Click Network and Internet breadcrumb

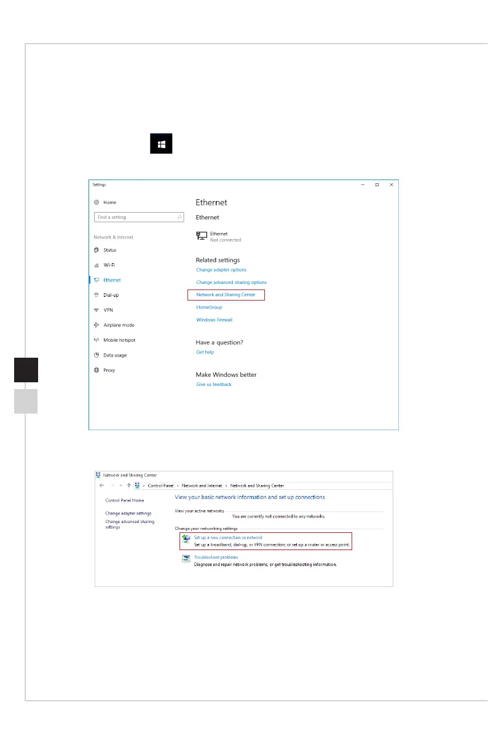pyautogui.click(x=202, y=486)
